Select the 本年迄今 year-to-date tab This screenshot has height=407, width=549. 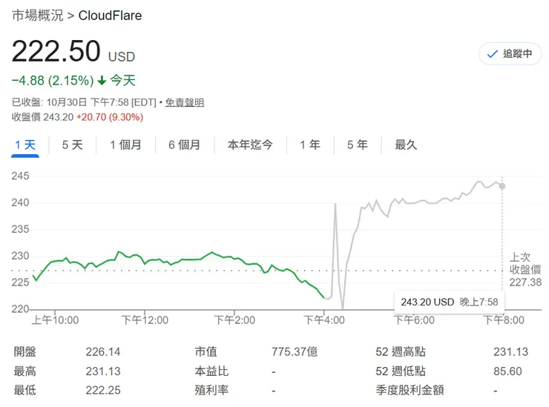tap(250, 145)
